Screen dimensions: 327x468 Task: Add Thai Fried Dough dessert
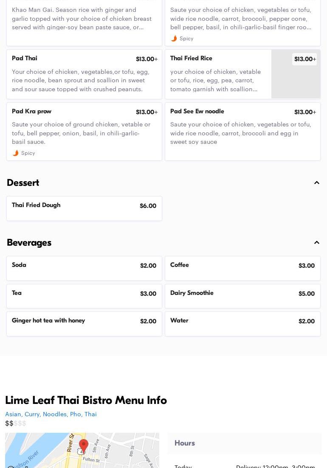coord(84,209)
